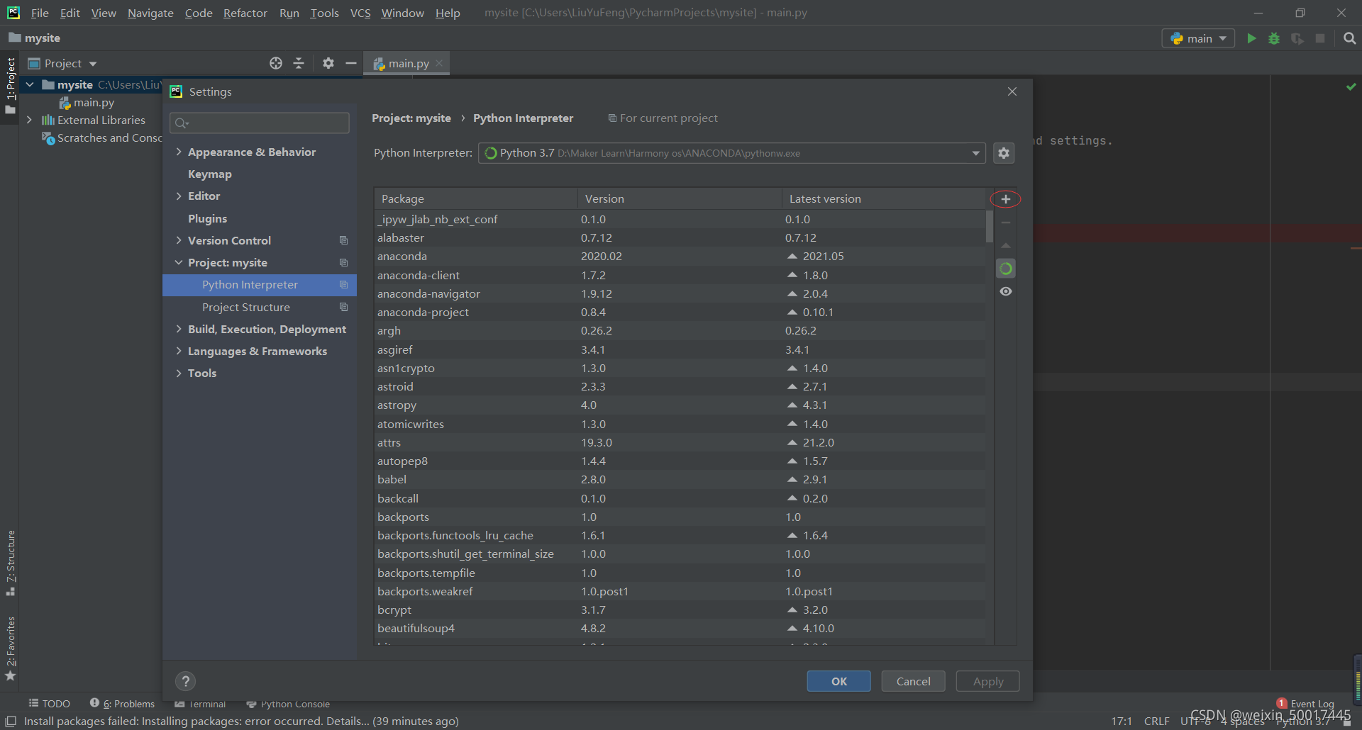Open the VCS menu
The width and height of the screenshot is (1362, 730).
(x=360, y=13)
